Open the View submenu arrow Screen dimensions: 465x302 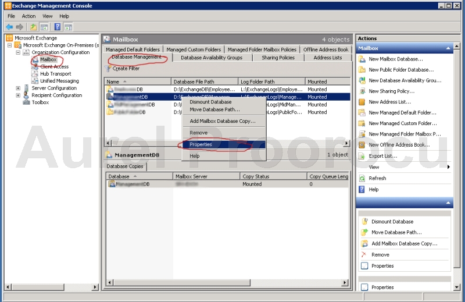click(x=448, y=167)
